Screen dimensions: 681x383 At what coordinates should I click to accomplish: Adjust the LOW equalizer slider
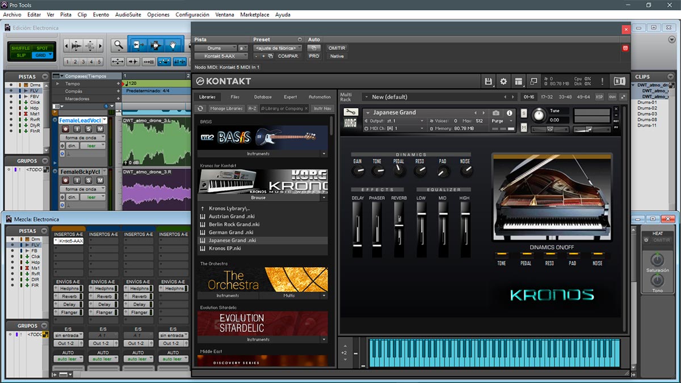coord(421,213)
